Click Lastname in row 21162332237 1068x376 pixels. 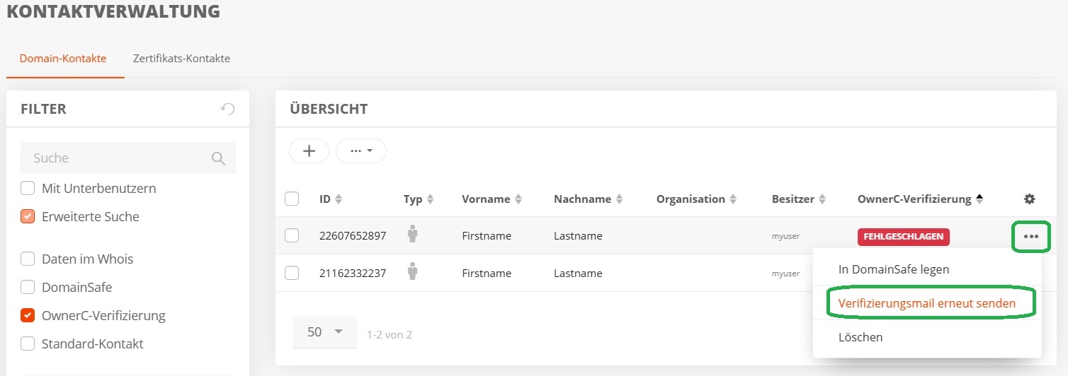(578, 274)
